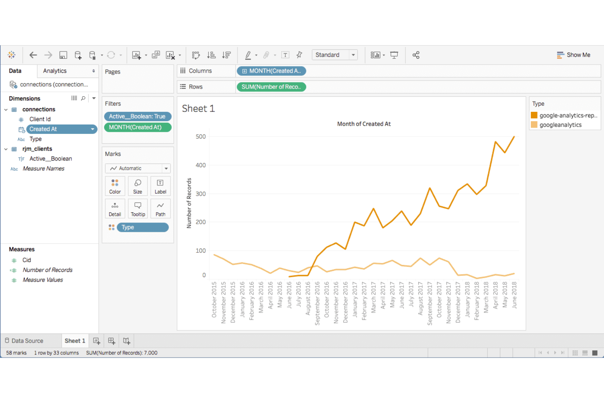Clear the sheet using the toolbar icon
This screenshot has height=403, width=604.
(170, 55)
